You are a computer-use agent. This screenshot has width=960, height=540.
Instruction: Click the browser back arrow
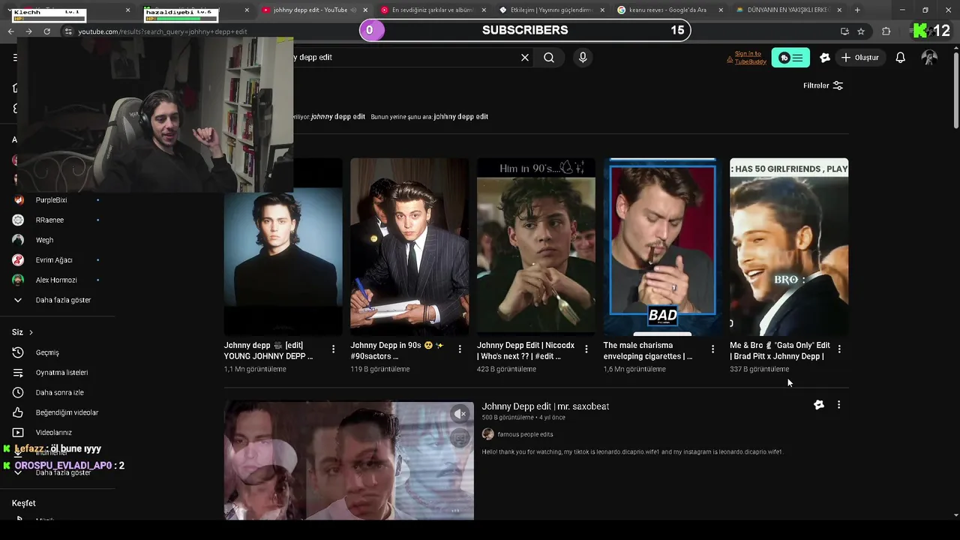10,31
